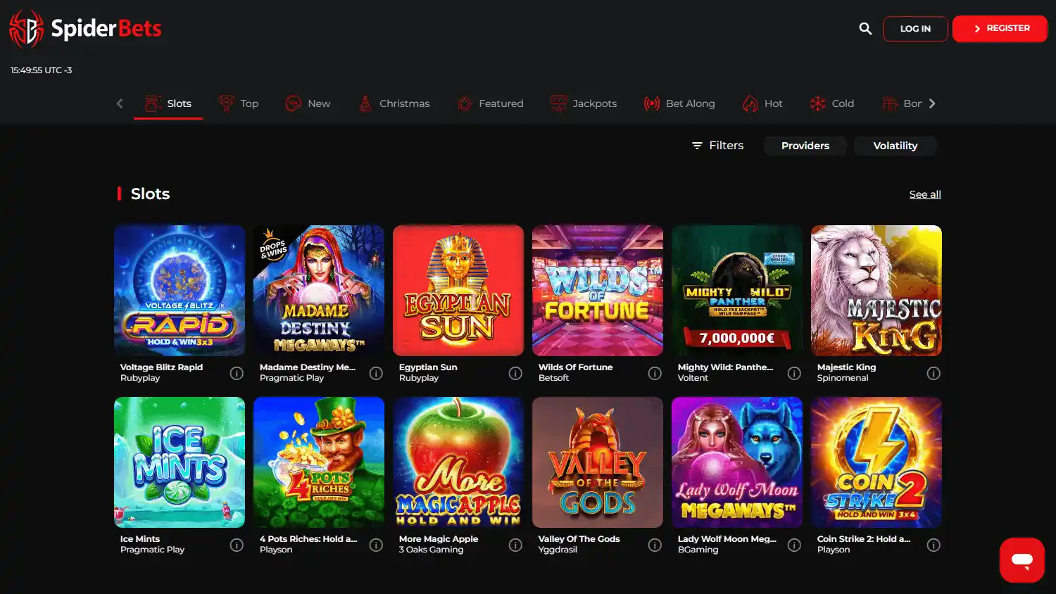Switch to the Christmas tab
This screenshot has height=594, width=1056.
(x=394, y=103)
